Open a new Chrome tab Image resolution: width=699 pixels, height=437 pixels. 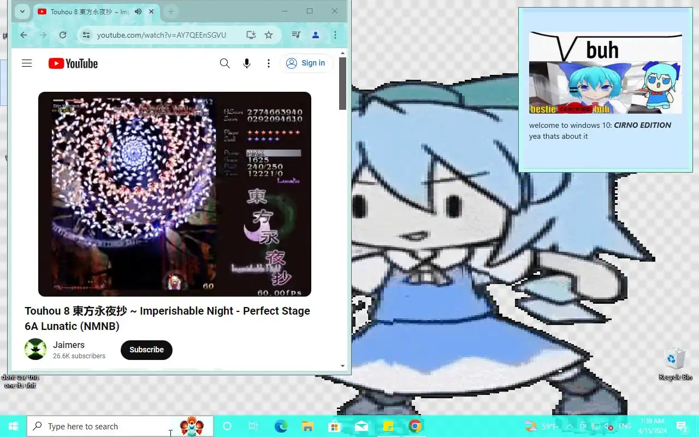pyautogui.click(x=171, y=11)
